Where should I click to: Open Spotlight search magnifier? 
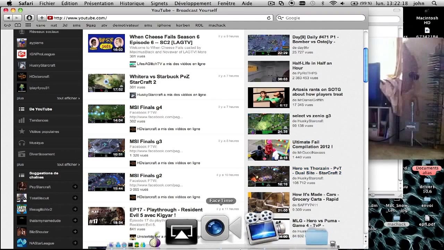tap(434, 3)
